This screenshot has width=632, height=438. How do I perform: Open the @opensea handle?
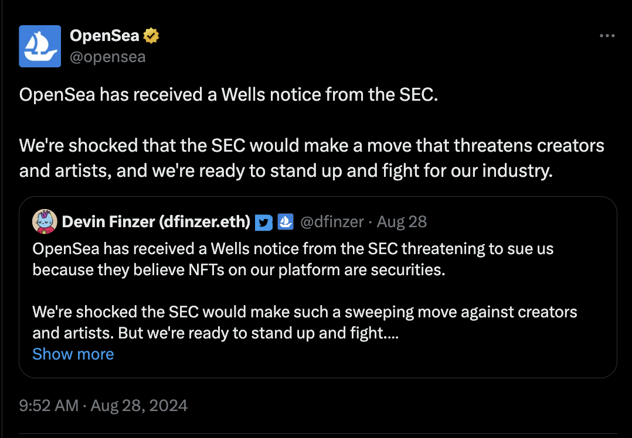[107, 57]
